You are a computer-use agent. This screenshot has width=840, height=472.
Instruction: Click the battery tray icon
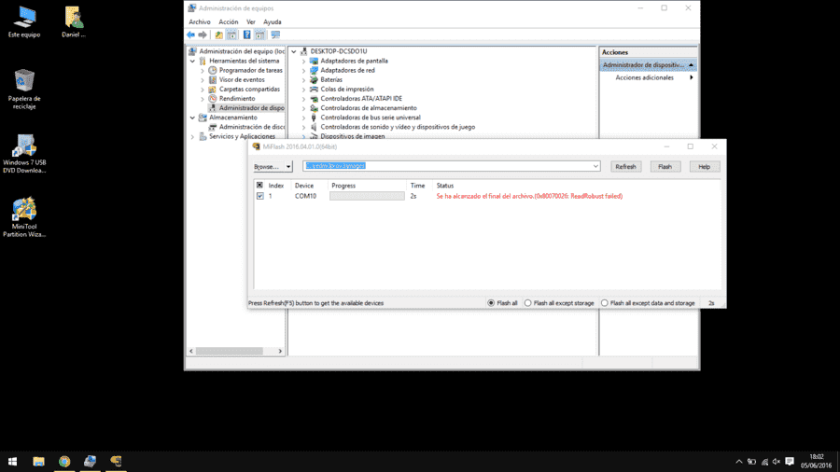(751, 462)
